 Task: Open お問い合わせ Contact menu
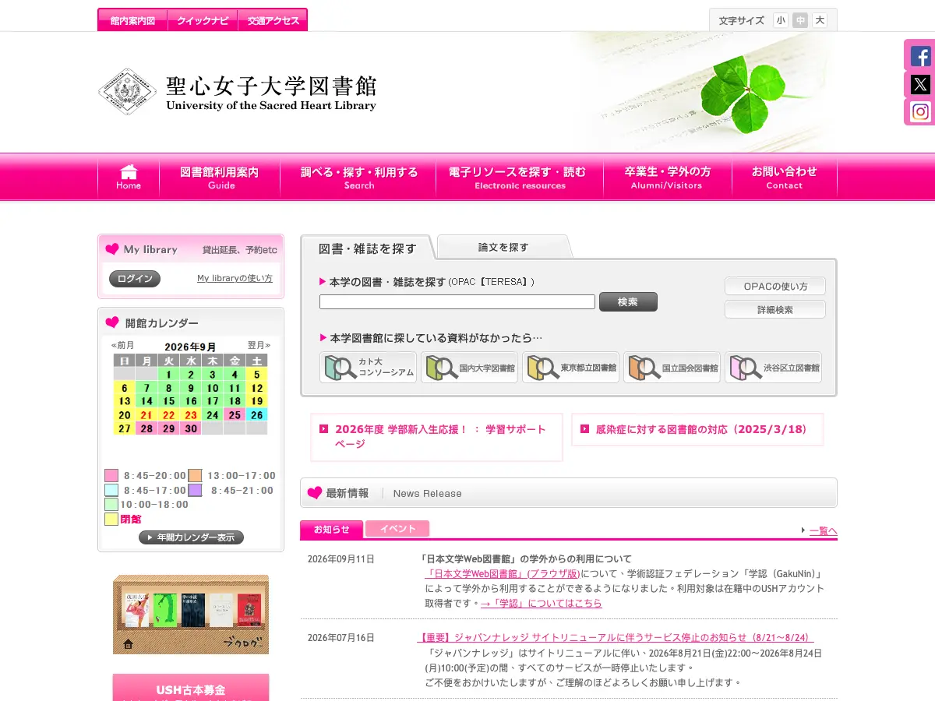[784, 177]
